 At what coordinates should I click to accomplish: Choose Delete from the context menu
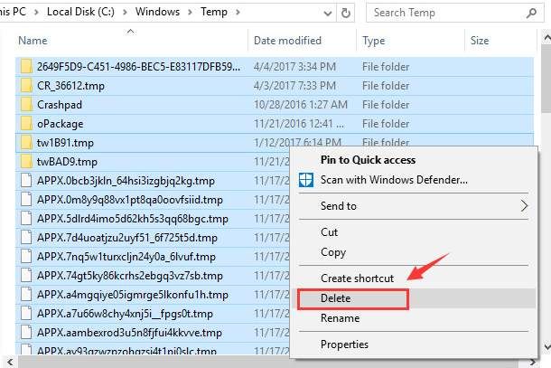point(335,298)
